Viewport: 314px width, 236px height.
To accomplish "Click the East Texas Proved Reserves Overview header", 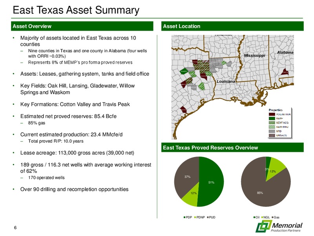I will pos(232,147).
